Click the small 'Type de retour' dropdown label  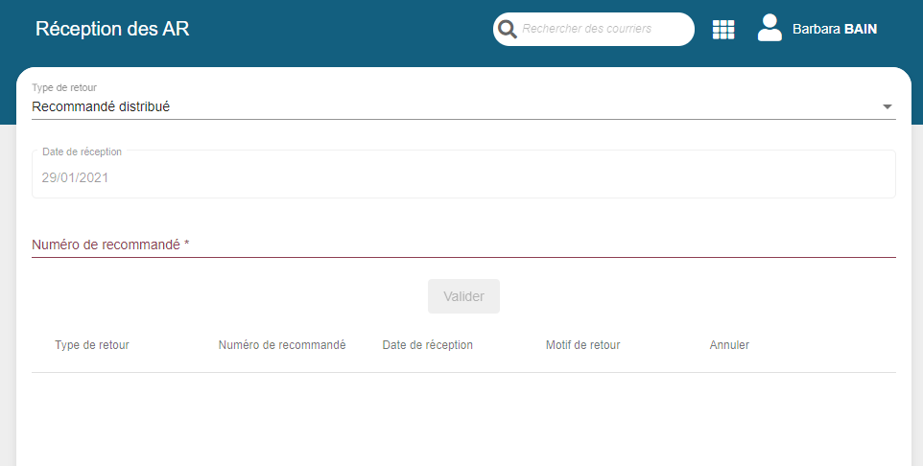[x=64, y=88]
